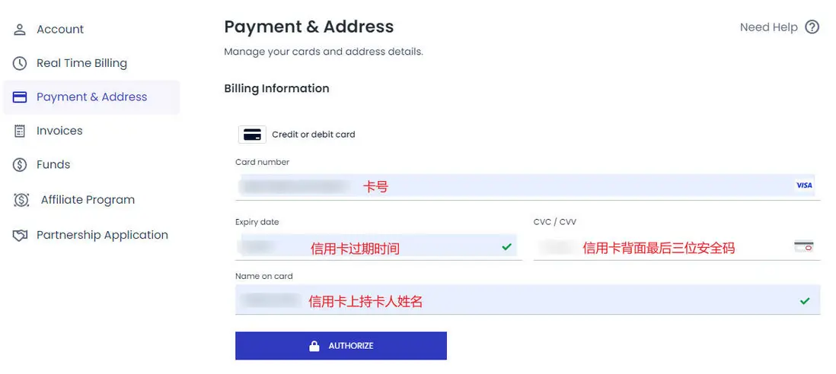Open Affiliate Program section
This screenshot has width=836, height=374.
[88, 200]
